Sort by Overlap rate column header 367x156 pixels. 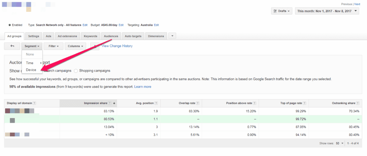click(181, 103)
